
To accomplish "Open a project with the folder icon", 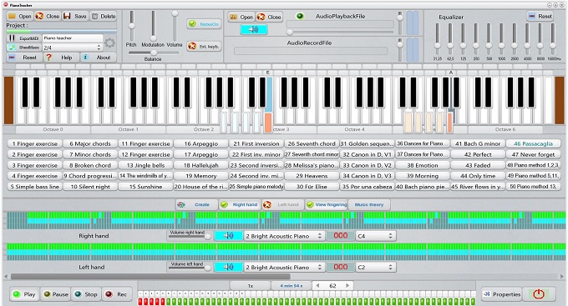I will coord(20,17).
